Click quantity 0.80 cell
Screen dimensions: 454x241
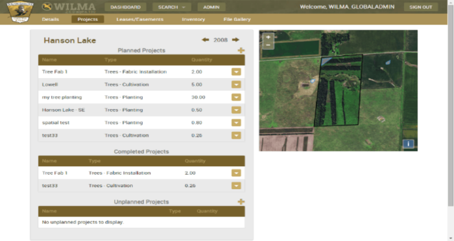coord(197,123)
